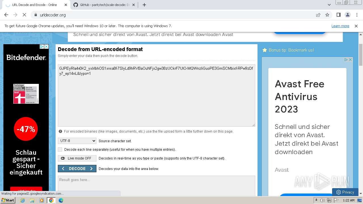
Task: Click the Result goes here output area
Action: pyautogui.click(x=156, y=186)
